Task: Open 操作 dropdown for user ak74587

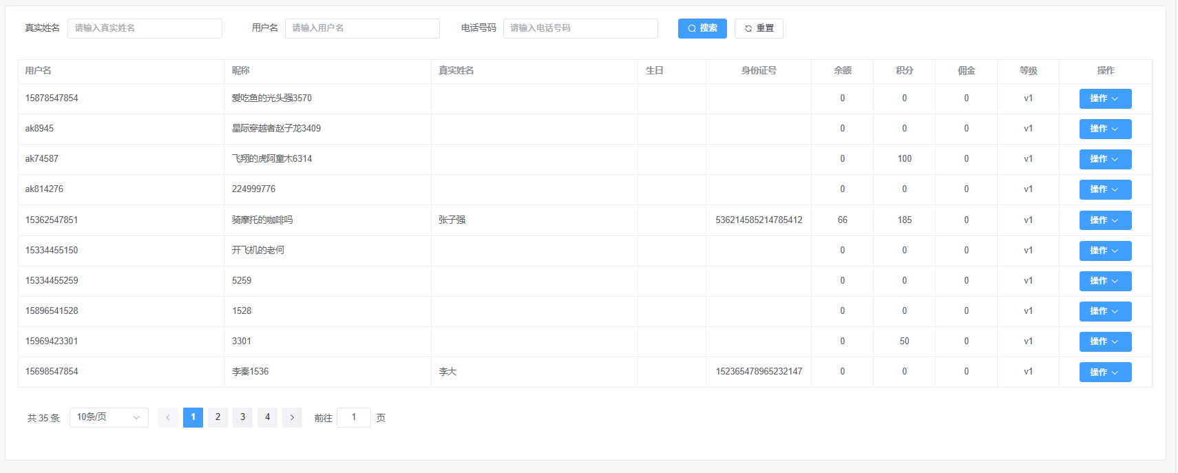Action: point(1104,159)
